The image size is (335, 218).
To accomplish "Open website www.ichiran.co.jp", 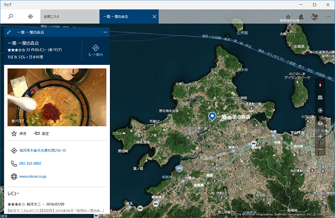I will (32, 176).
